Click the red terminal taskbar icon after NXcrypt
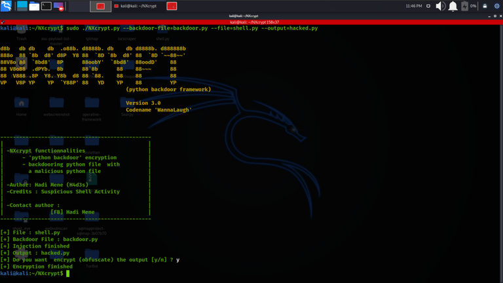Viewport: 503px width, 283px height. click(x=172, y=6)
